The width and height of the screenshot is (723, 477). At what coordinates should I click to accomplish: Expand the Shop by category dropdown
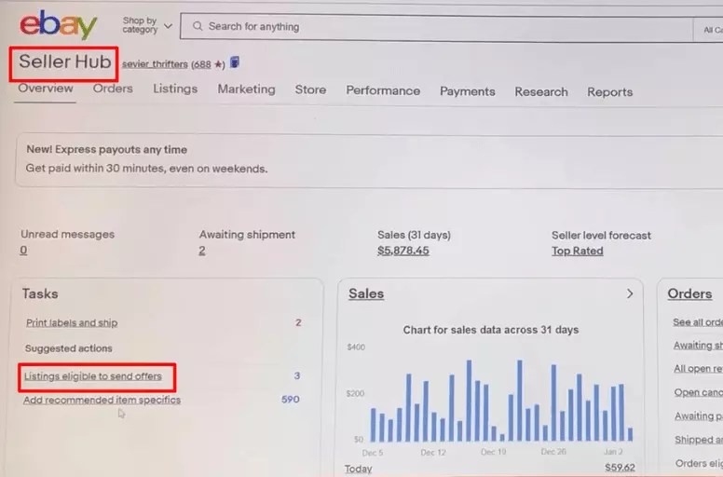tap(147, 25)
